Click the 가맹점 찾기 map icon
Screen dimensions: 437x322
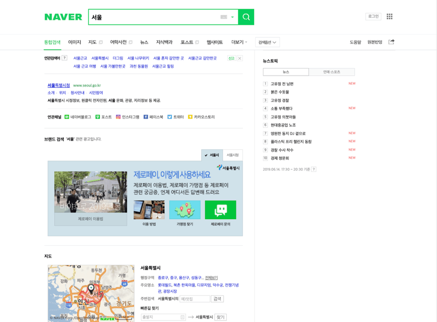coord(185,210)
